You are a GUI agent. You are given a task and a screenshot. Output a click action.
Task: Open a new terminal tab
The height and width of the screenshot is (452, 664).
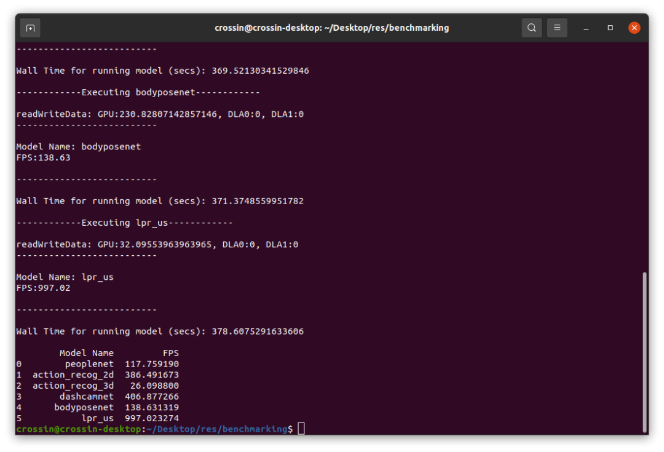[30, 28]
